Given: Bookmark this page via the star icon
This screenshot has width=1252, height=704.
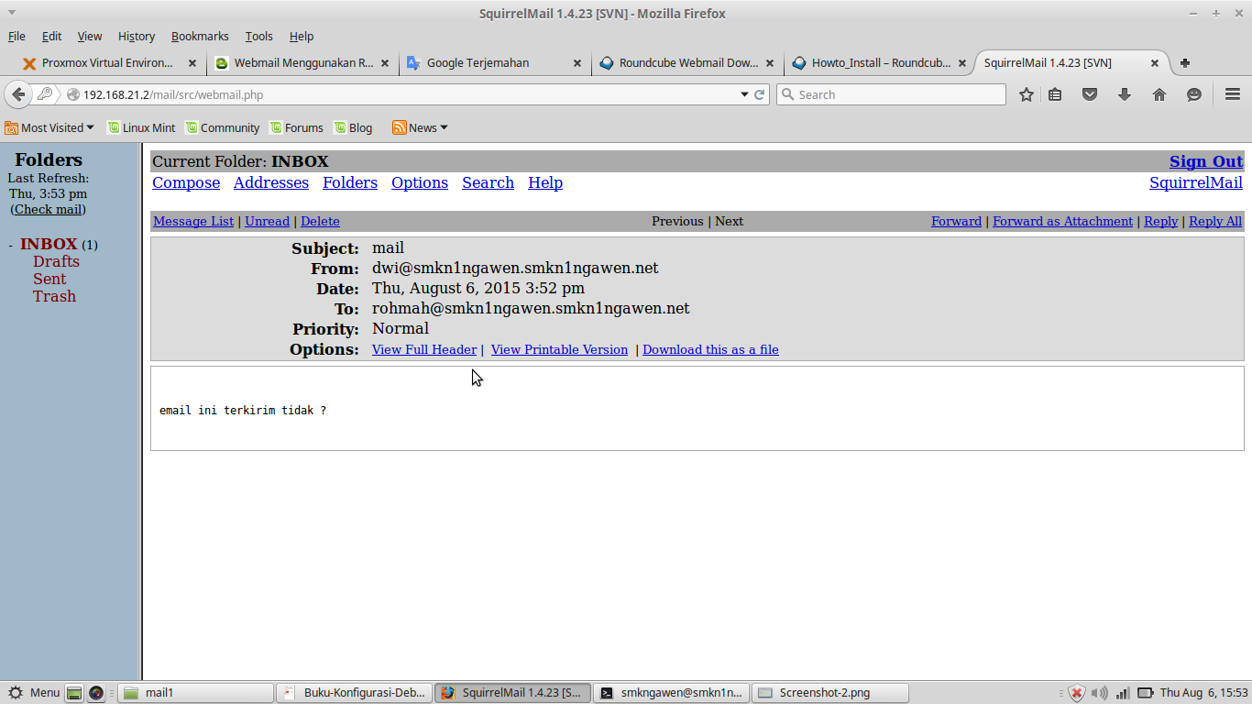Looking at the screenshot, I should tap(1026, 93).
